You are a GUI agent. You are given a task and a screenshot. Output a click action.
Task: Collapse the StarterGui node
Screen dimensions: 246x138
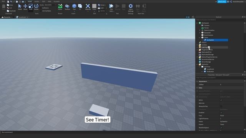[x=197, y=64]
